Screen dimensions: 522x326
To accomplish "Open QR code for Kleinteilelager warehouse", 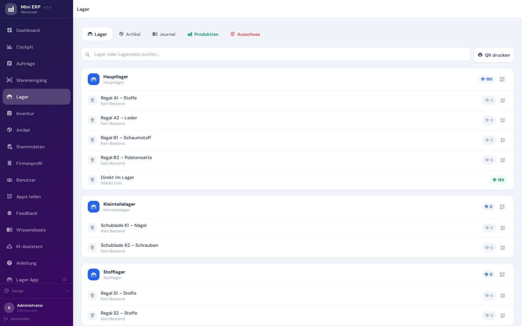I will 502,207.
